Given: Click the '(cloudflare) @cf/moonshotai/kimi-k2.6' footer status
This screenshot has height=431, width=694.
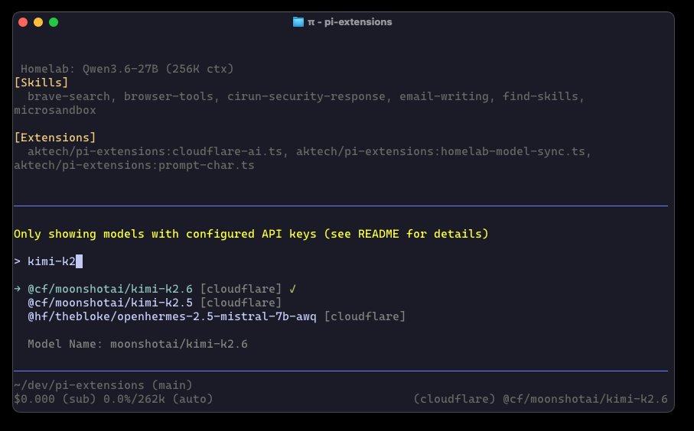Looking at the screenshot, I should pyautogui.click(x=540, y=399).
